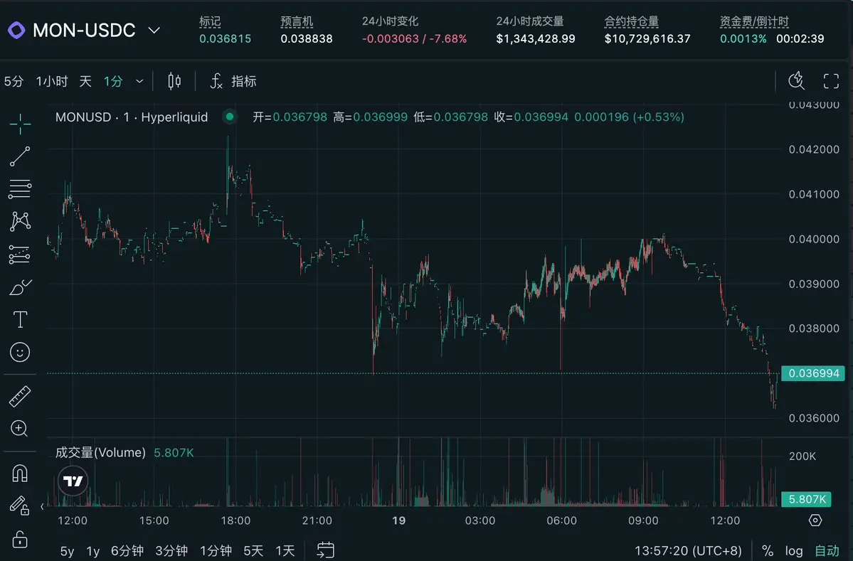Activate the zoom in tool
This screenshot has width=853, height=561.
coord(20,428)
